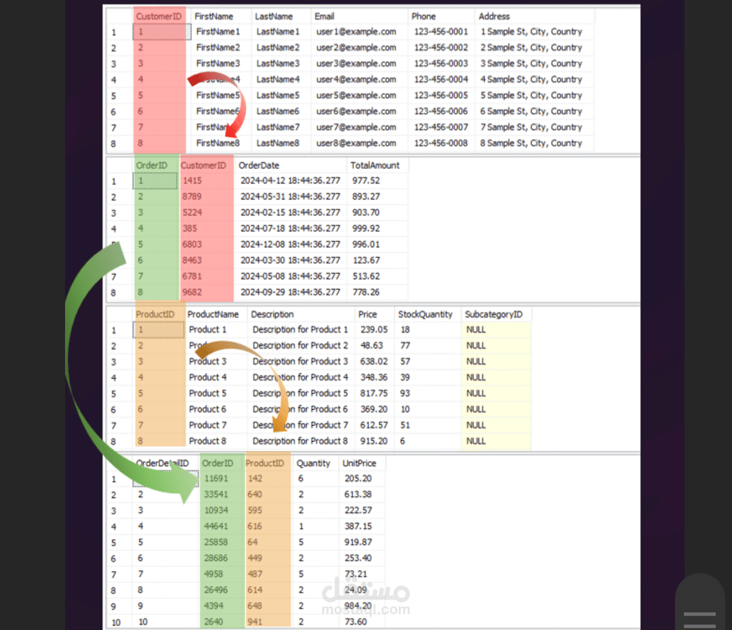Click order date 2024-04-12 18:44:36.277
The image size is (732, 630).
coord(290,181)
